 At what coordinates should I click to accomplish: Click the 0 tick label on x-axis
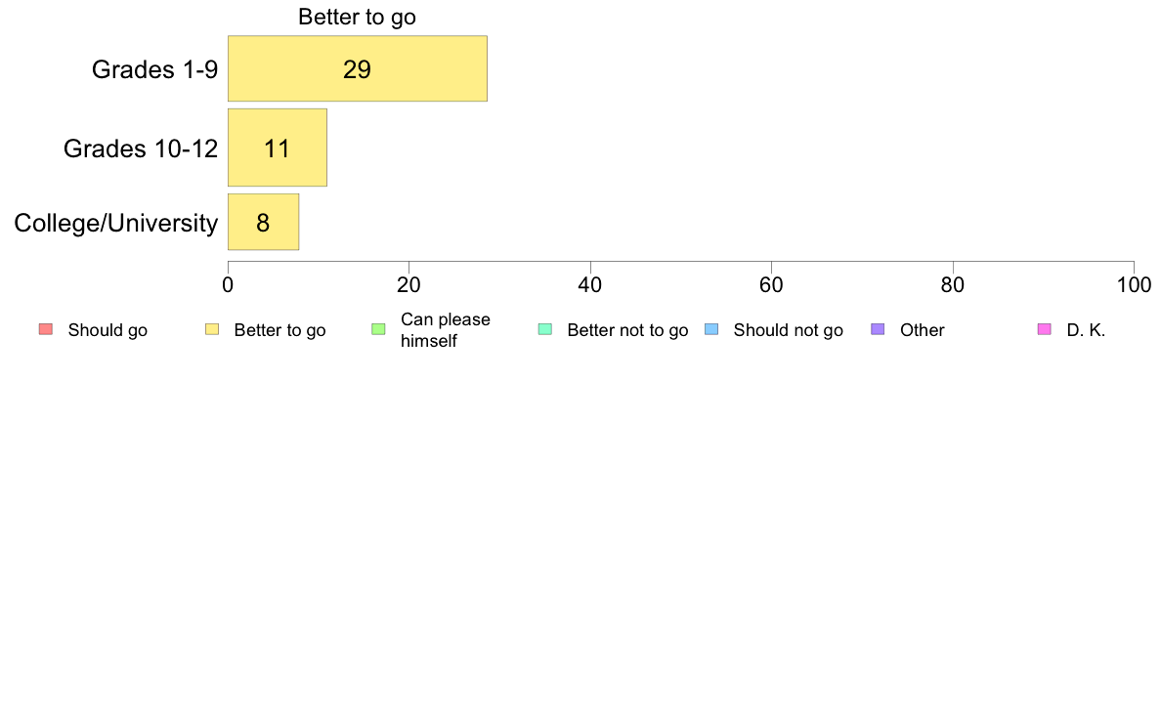point(228,285)
